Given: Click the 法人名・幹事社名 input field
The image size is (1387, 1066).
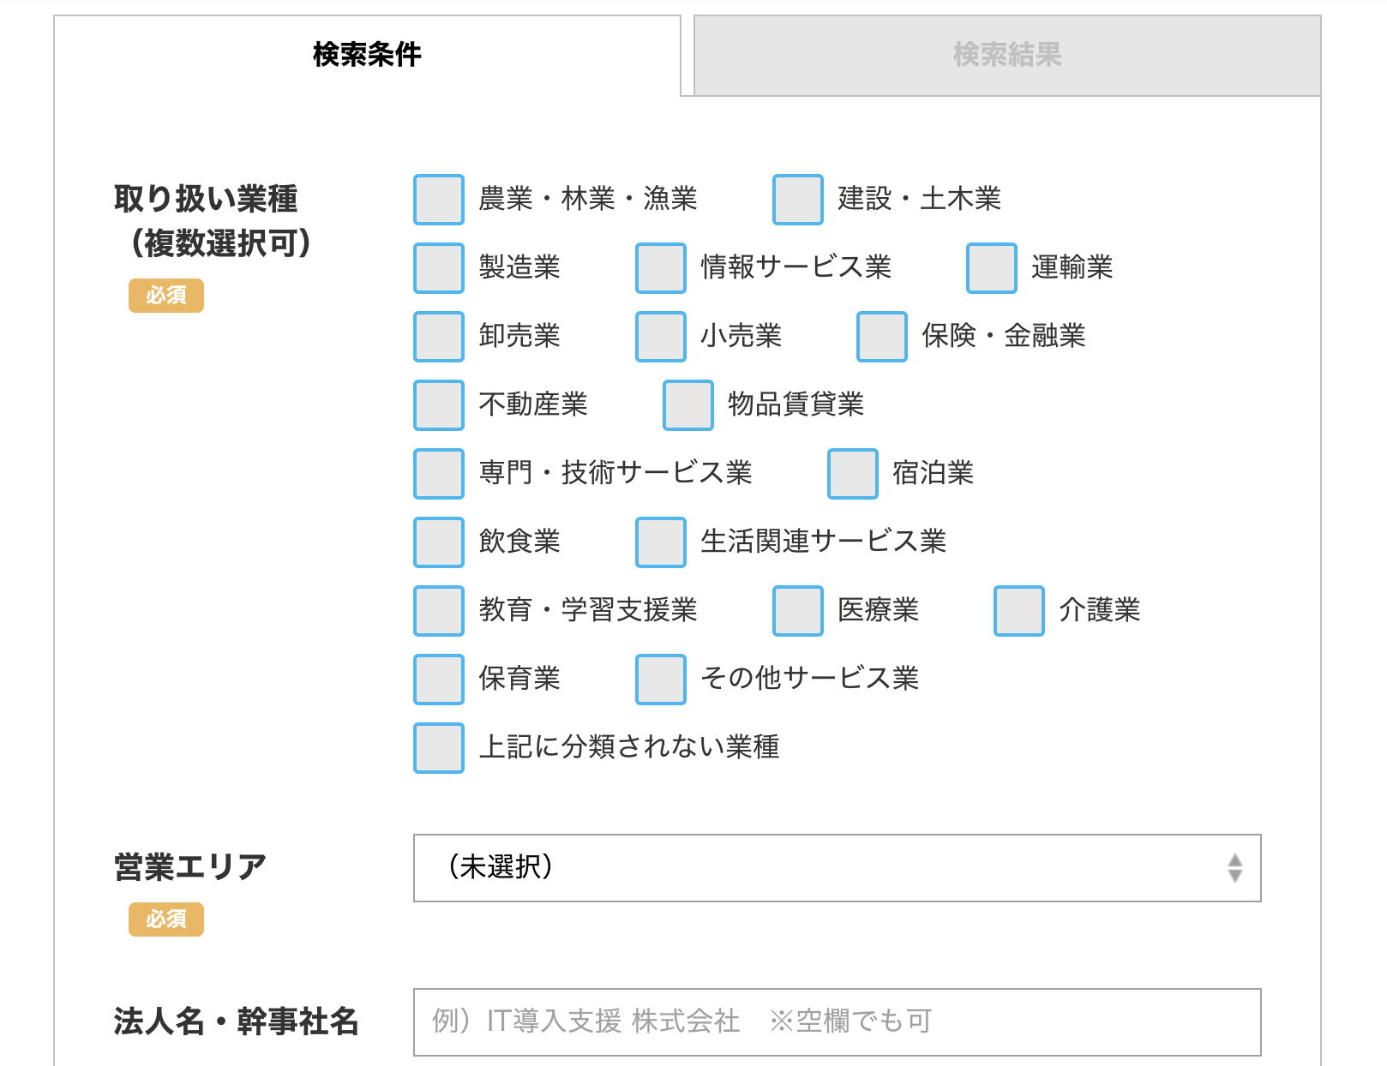Looking at the screenshot, I should click(x=838, y=1022).
